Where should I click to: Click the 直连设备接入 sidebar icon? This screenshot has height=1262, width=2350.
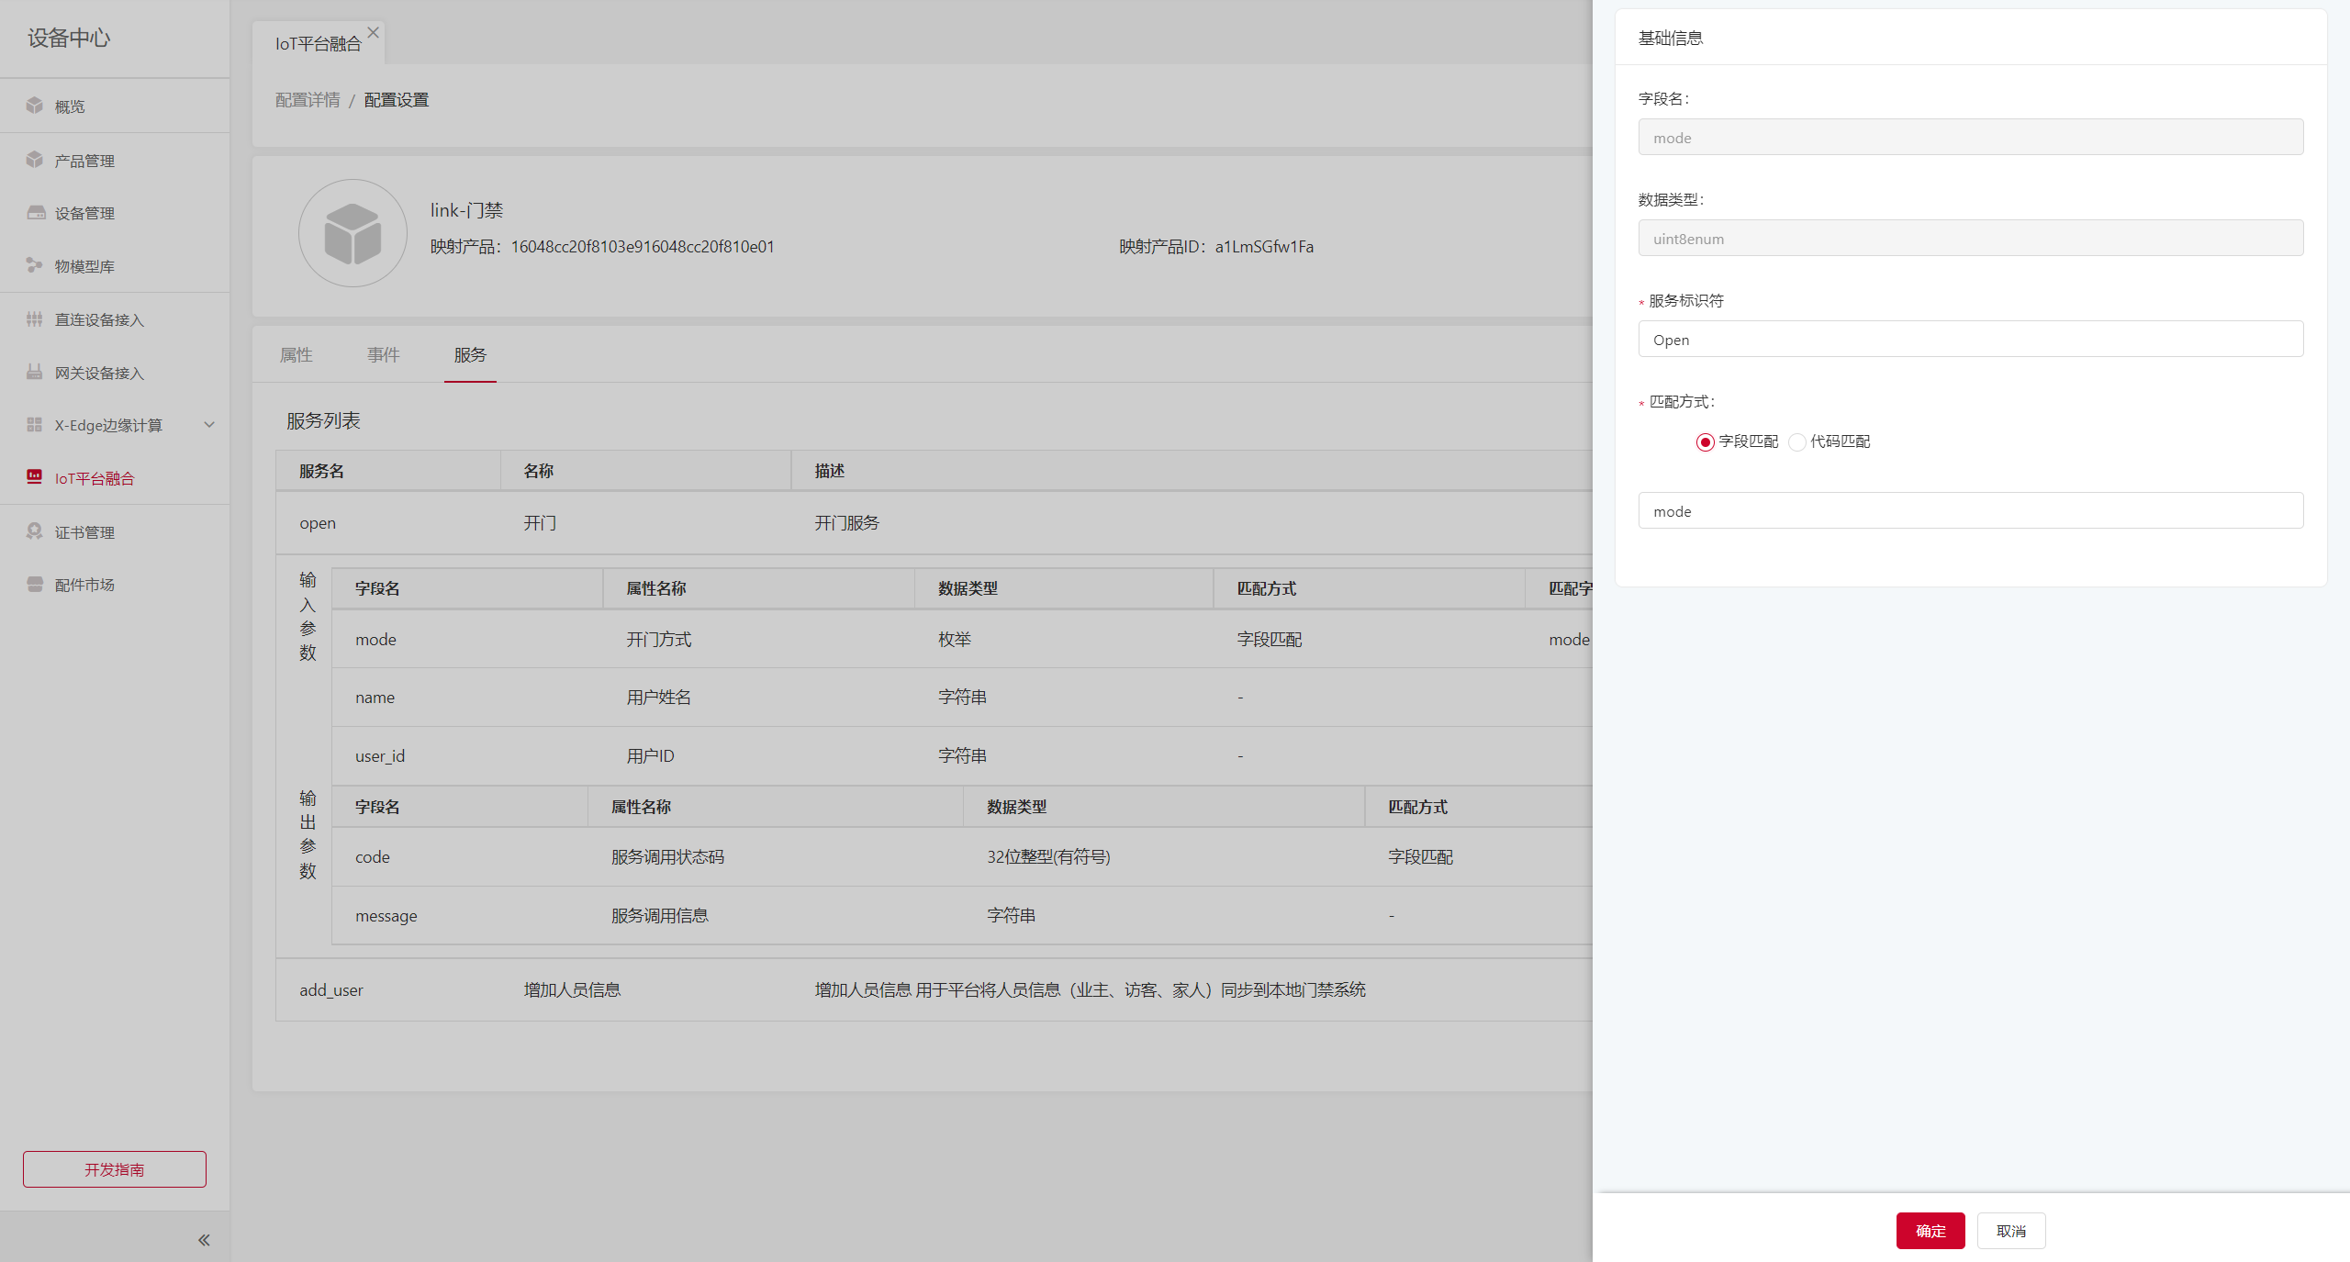[35, 319]
